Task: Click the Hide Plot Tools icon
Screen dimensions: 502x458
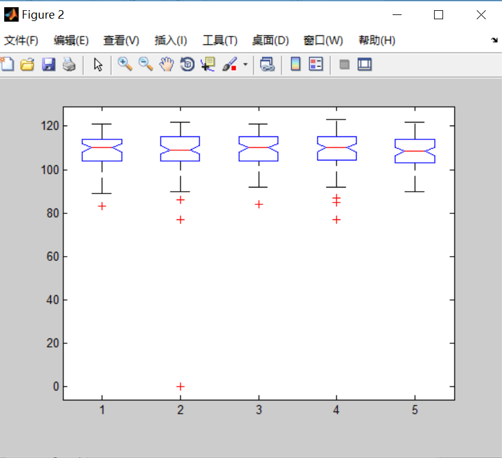Action: pos(344,64)
